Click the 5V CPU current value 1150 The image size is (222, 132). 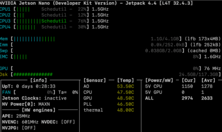187,86
